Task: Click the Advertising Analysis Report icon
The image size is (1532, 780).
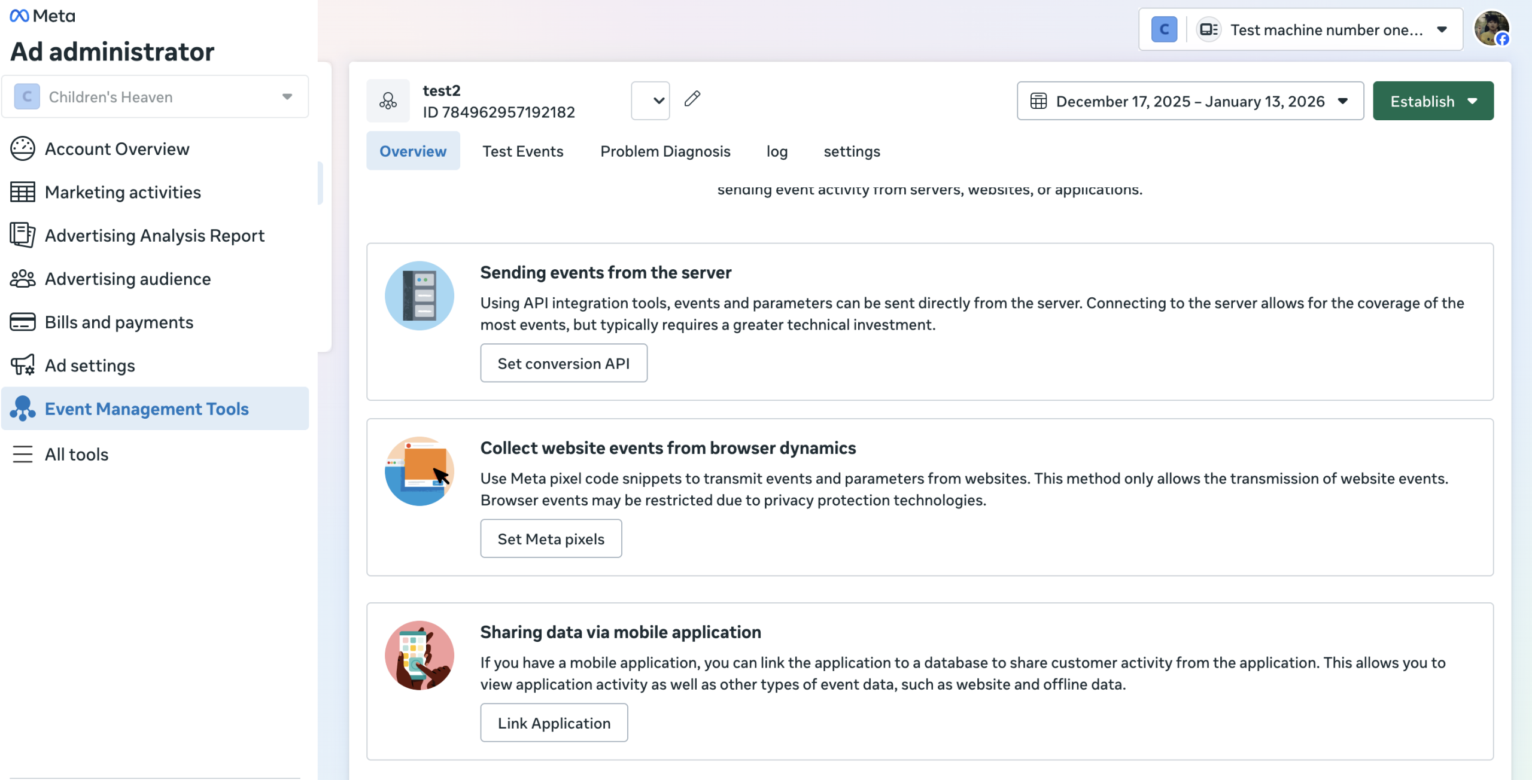Action: [23, 235]
